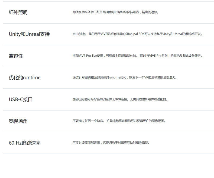This screenshot has height=178, width=214.
Task: Click the 60 Hz facial expression description
Action: [111, 143]
